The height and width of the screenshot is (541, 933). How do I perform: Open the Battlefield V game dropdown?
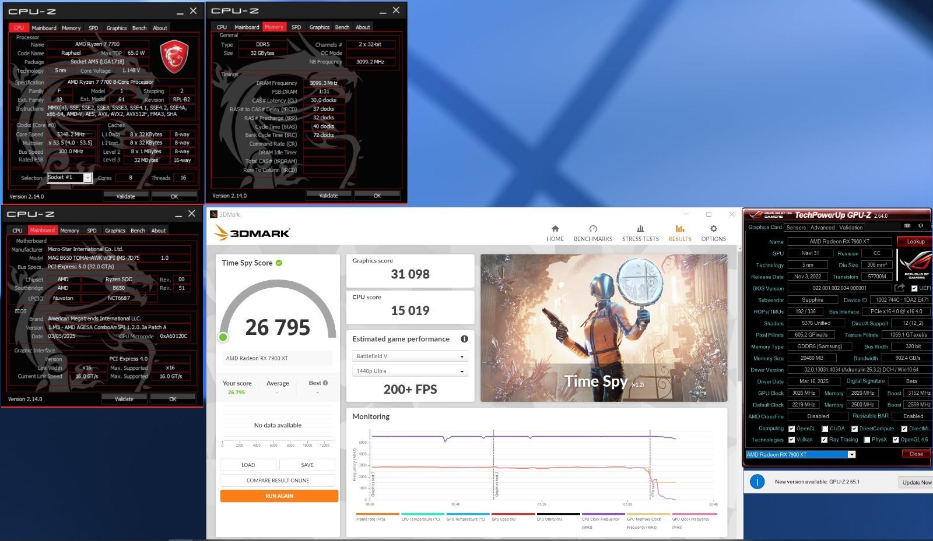410,356
